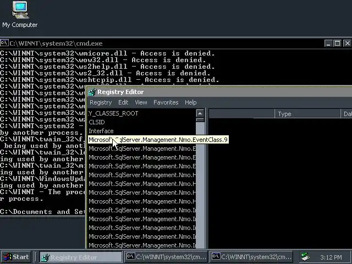Click the ws2_32.dll Access is denied line
Viewport: 352px width, 264px height.
tap(105, 73)
